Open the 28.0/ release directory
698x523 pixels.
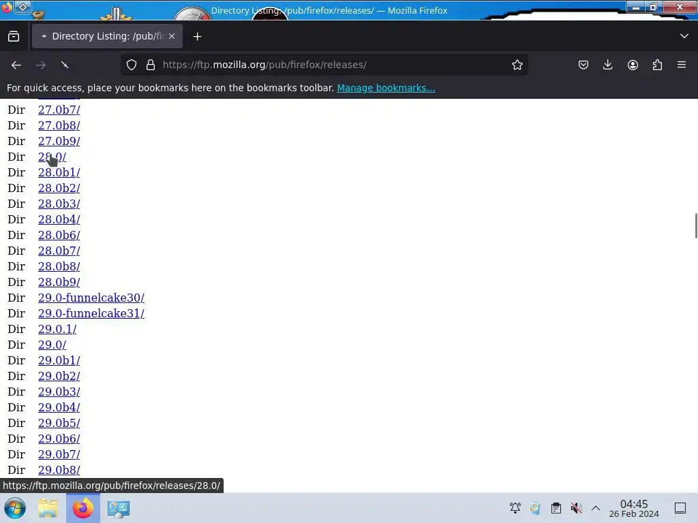point(52,157)
